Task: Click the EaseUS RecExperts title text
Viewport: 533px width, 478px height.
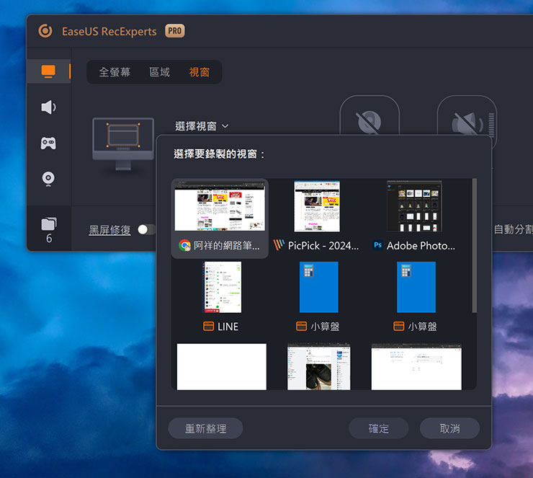Action: point(109,31)
